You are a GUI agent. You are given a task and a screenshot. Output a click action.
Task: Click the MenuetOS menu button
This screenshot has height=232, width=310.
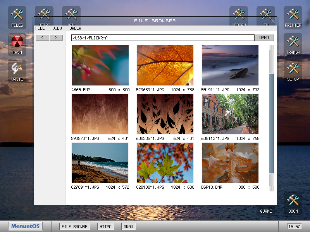point(26,226)
